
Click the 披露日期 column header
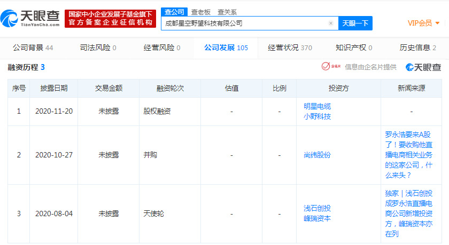[54, 88]
